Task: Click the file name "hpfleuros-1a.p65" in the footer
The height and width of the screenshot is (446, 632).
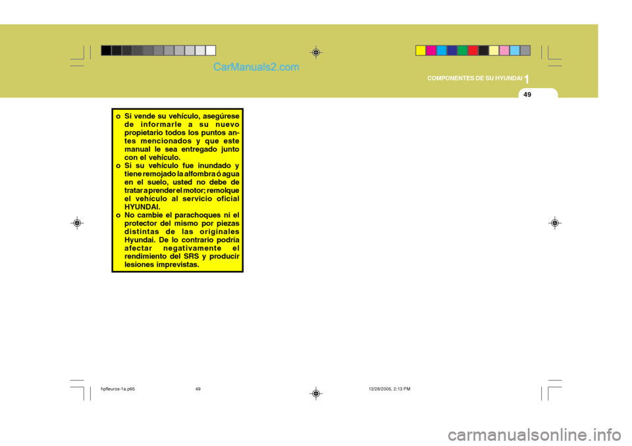Action: 118,389
